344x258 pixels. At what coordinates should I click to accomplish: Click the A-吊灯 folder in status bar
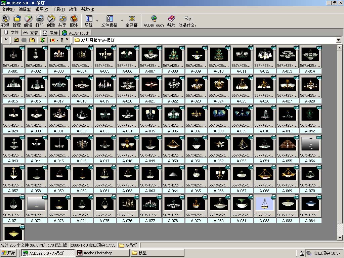[x=129, y=245]
